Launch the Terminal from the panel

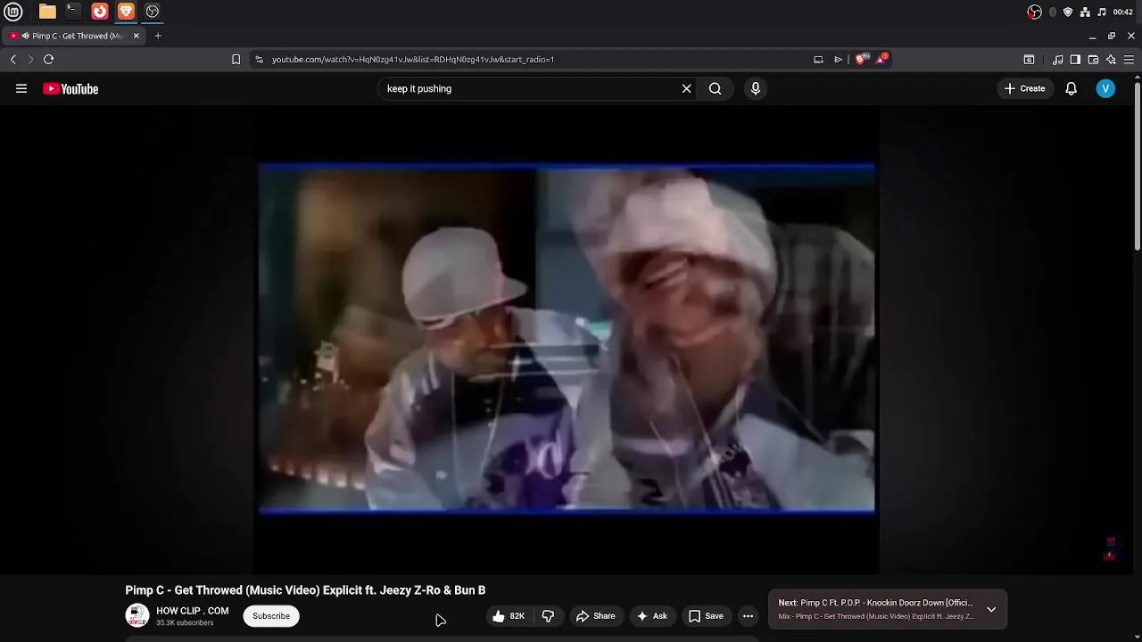(x=73, y=12)
